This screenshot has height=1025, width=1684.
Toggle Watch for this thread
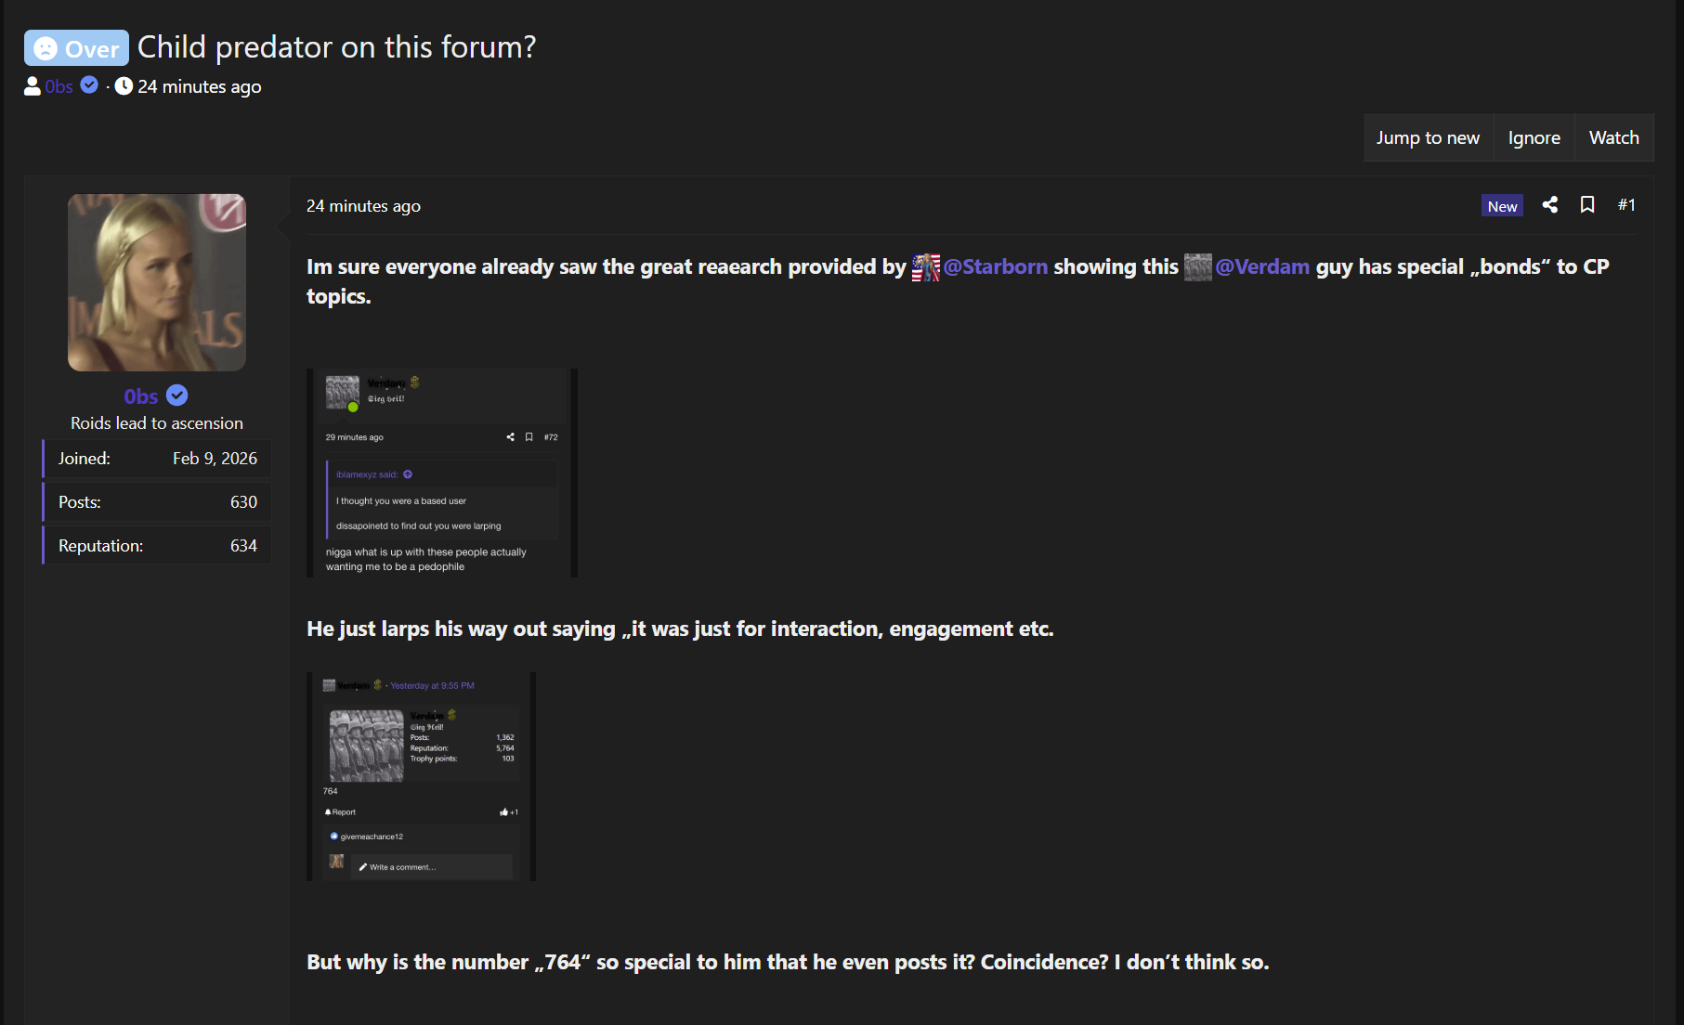point(1613,136)
